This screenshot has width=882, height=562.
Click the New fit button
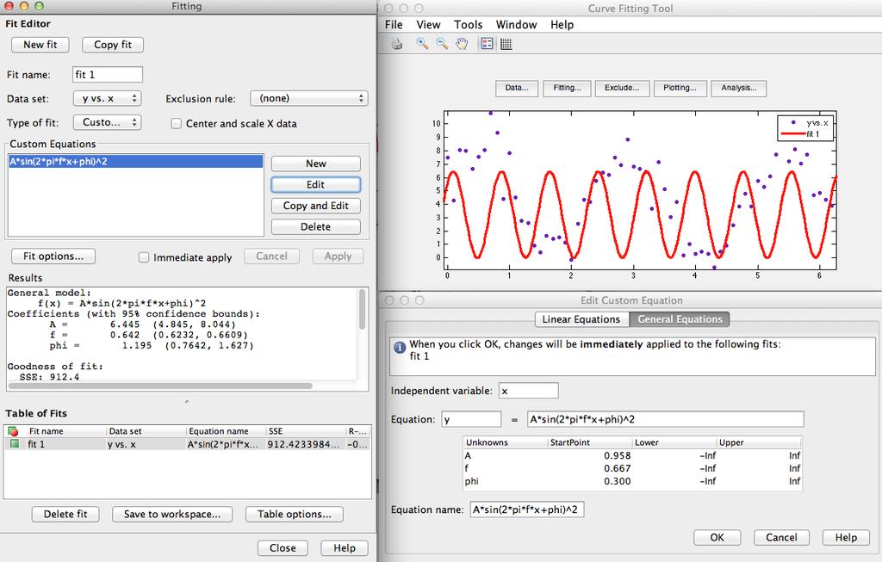40,45
